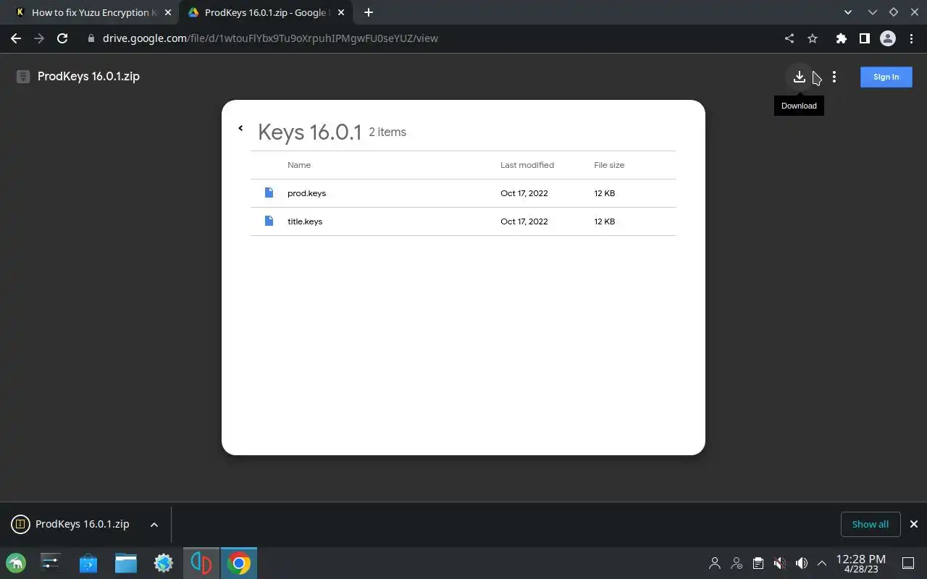Open the taskbar settings sliders app

click(x=51, y=562)
